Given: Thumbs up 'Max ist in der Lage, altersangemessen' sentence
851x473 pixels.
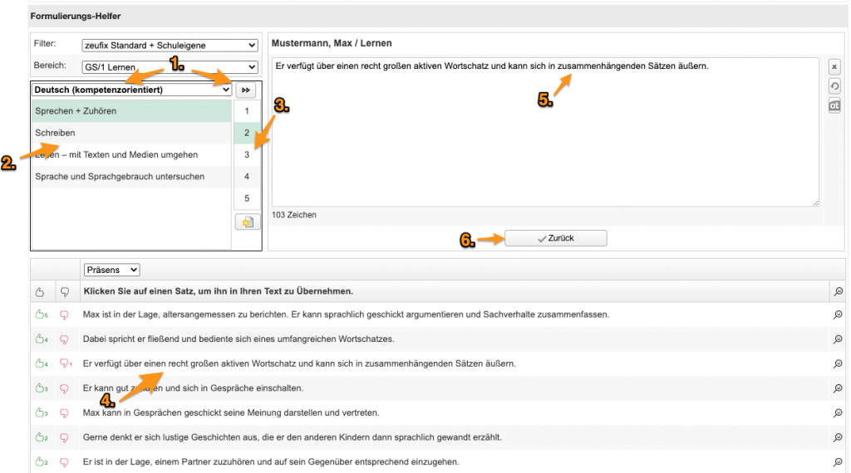Looking at the screenshot, I should tap(42, 315).
